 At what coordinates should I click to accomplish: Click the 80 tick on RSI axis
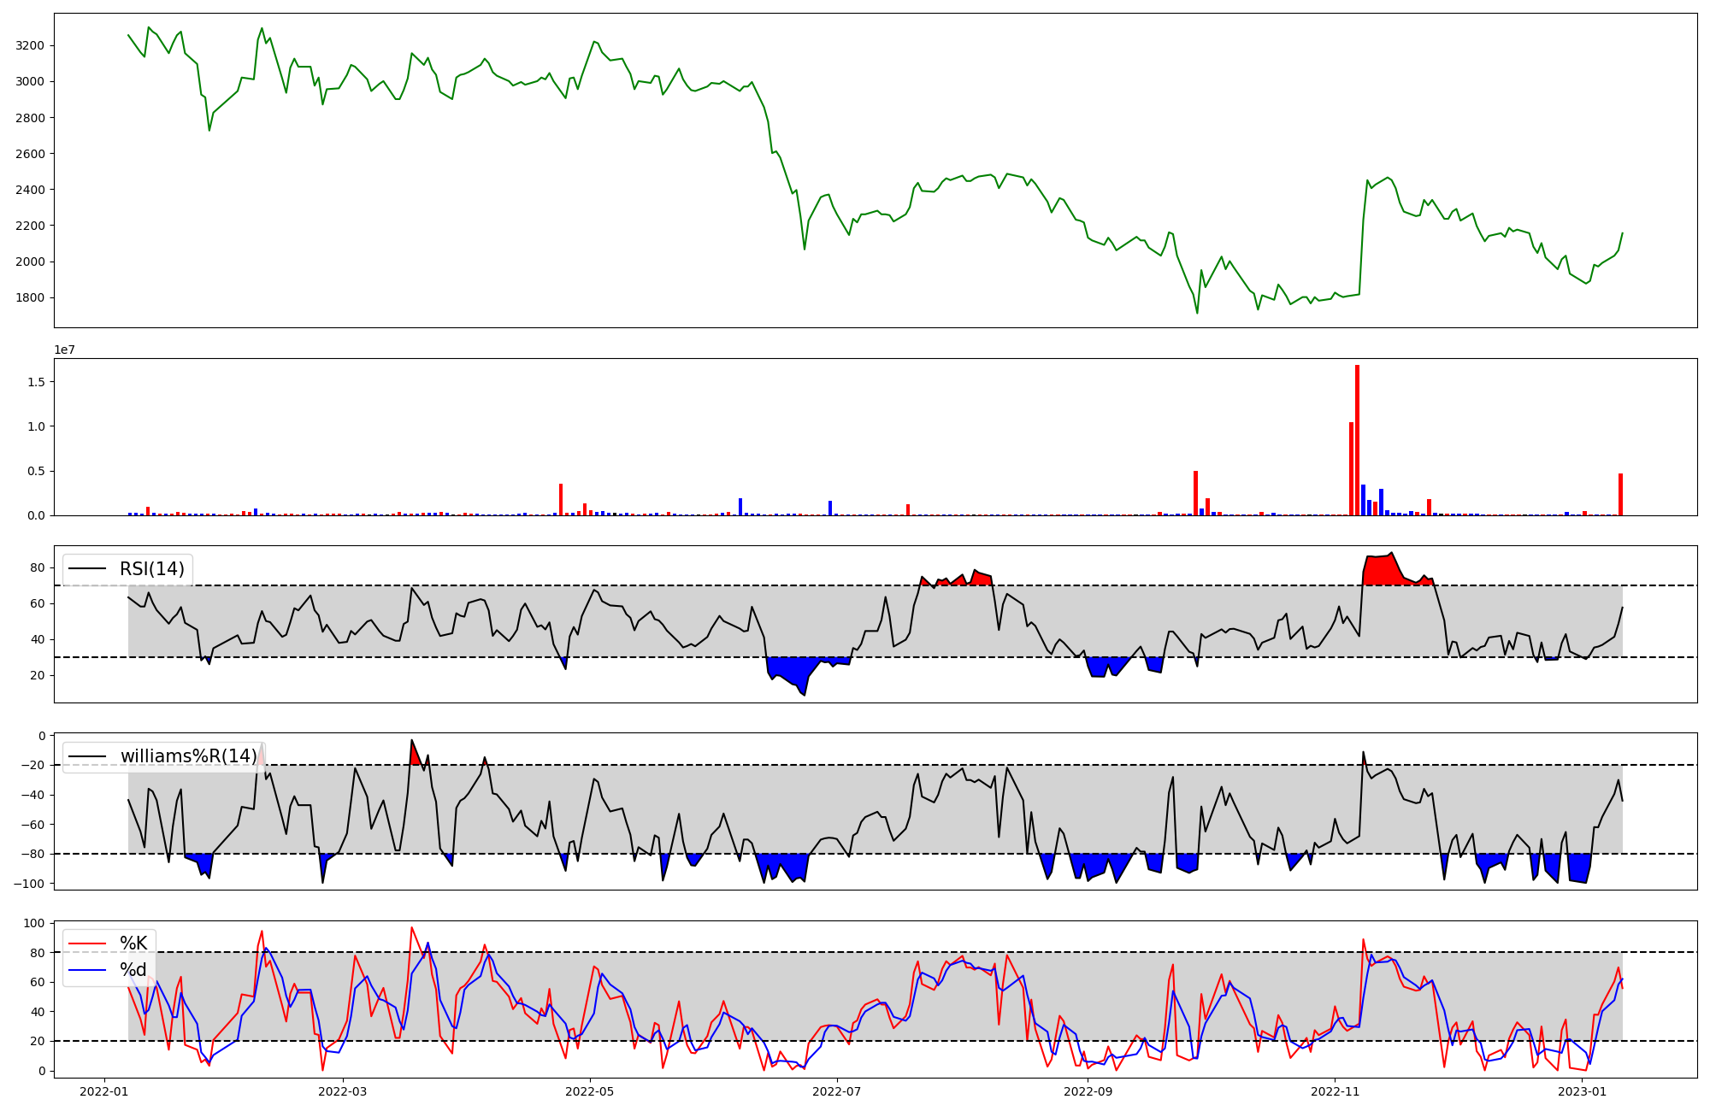38,567
